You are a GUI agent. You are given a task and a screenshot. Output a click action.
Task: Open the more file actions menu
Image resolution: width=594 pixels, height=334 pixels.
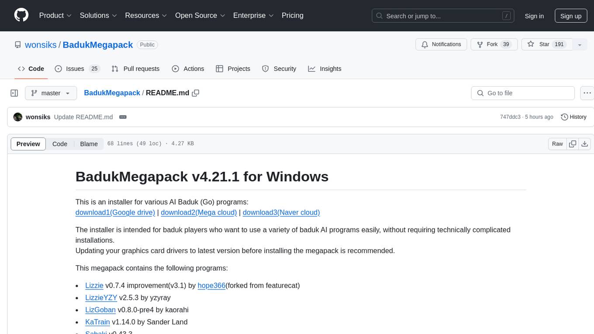(x=587, y=93)
